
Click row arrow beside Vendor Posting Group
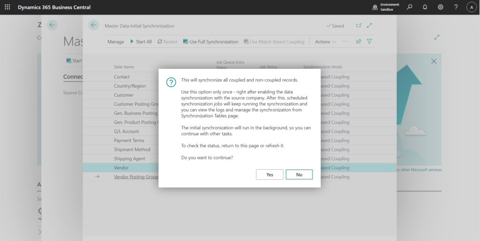point(97,177)
